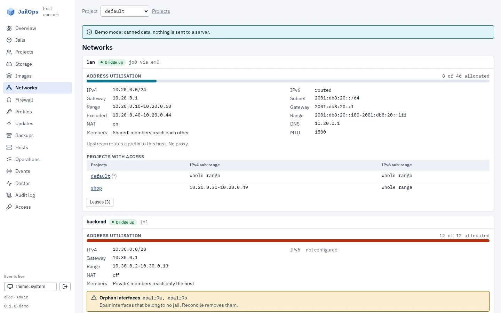Screen dimensions: 501x313
Task: Click the JailOps cube logo icon
Action: (x=11, y=12)
